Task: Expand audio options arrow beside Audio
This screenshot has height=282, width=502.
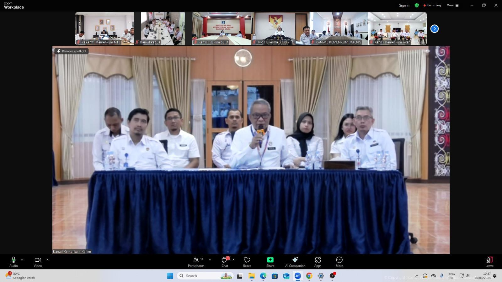Action: tap(22, 260)
